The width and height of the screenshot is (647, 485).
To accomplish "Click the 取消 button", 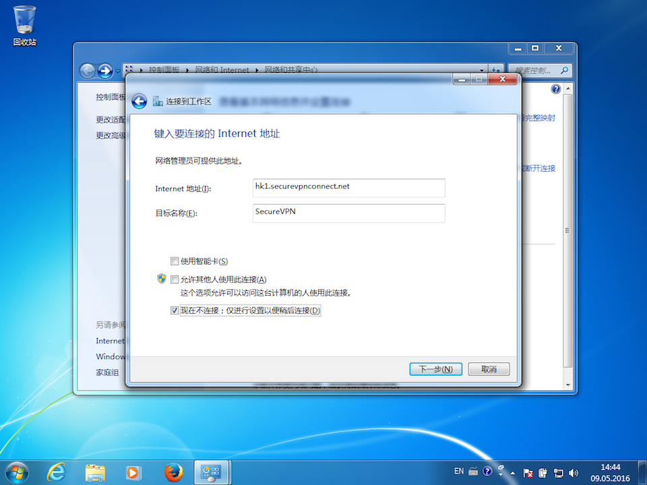I will coord(489,369).
